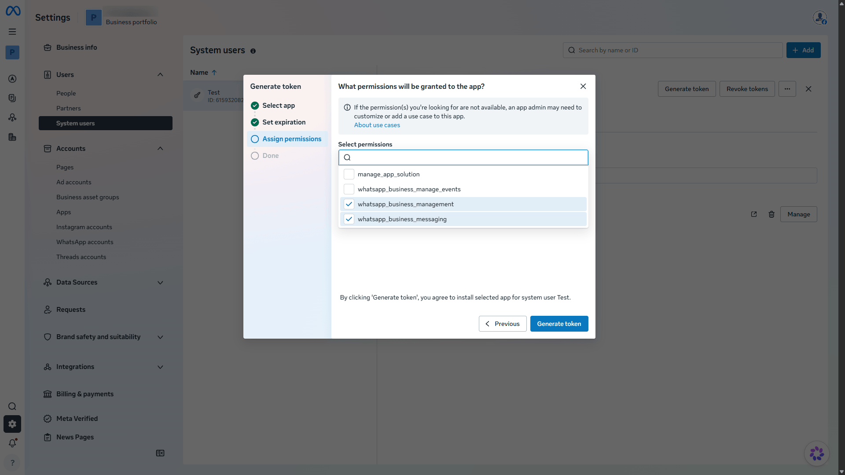
Task: Click the Previous button
Action: (503, 324)
